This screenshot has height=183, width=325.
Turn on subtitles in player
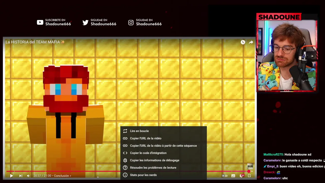coord(233,176)
